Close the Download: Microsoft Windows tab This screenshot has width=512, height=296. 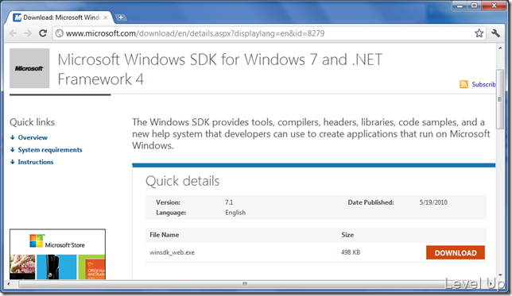pyautogui.click(x=106, y=17)
